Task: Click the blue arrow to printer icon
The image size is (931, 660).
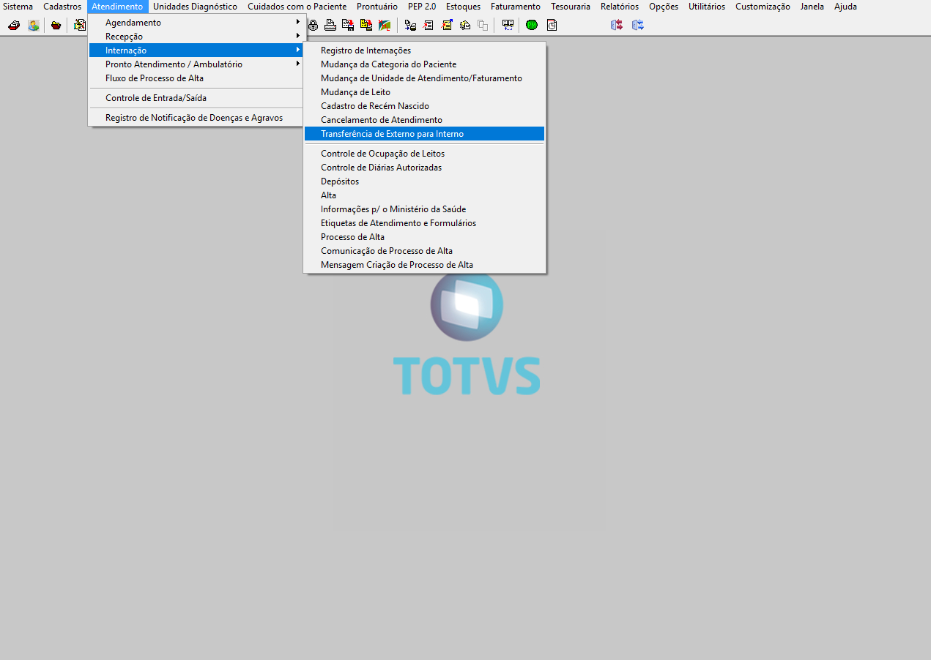Action: tap(411, 25)
